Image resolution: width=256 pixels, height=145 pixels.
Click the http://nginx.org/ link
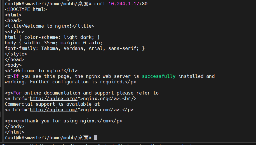53,98
